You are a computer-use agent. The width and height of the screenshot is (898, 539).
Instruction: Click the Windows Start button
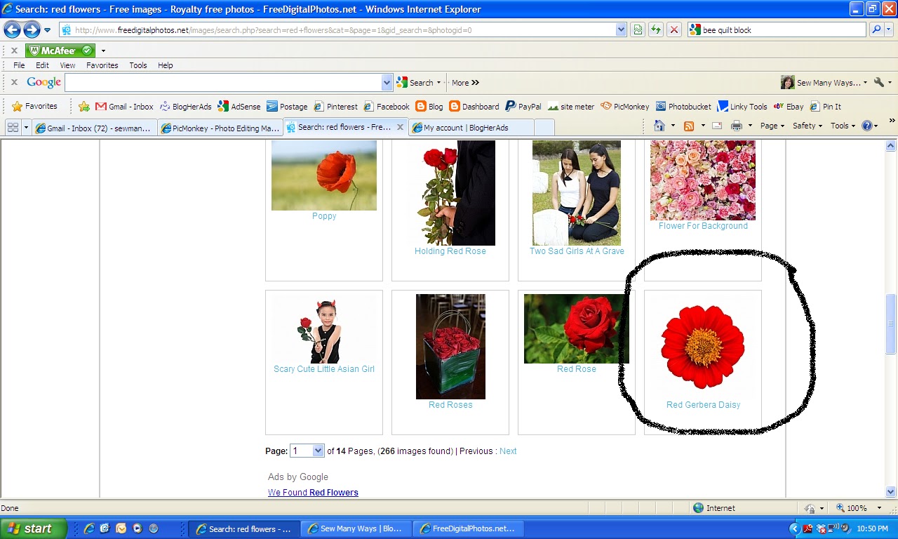(x=34, y=528)
